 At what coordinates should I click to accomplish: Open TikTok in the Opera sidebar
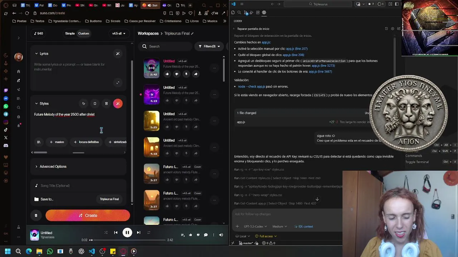[6, 130]
